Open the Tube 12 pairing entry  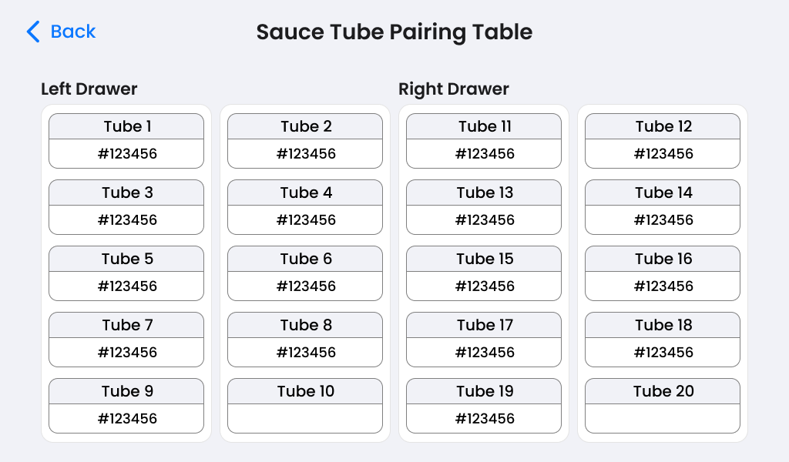point(663,141)
